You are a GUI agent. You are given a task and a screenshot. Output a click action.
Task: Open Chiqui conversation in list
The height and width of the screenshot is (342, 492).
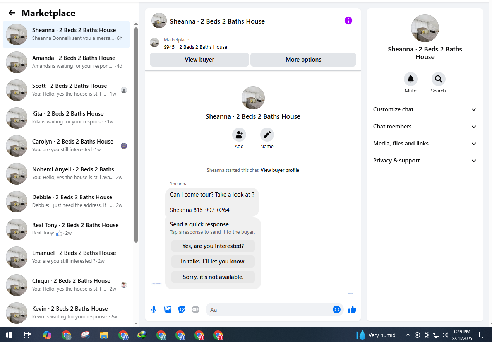(67, 285)
